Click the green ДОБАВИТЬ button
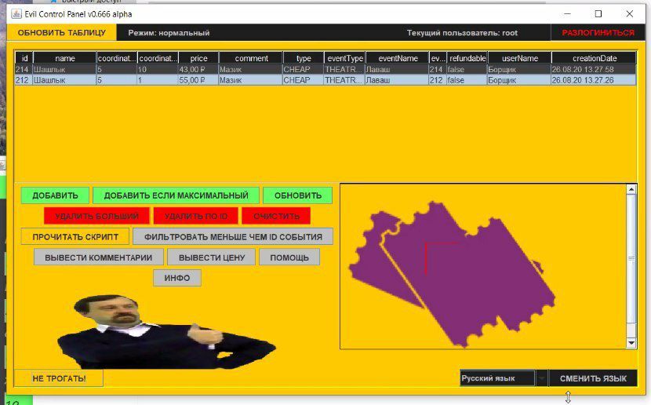The width and height of the screenshot is (651, 405). coord(55,195)
